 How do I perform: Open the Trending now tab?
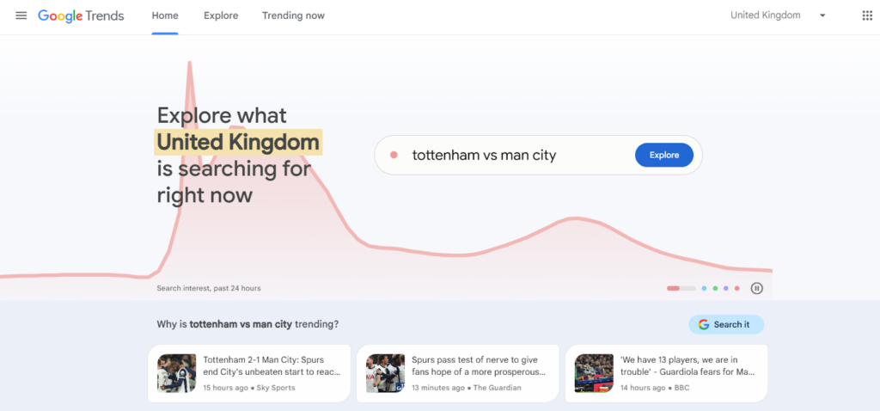coord(294,15)
